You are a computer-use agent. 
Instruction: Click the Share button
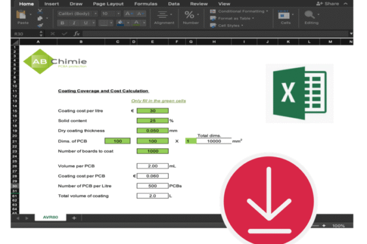[x=327, y=3]
